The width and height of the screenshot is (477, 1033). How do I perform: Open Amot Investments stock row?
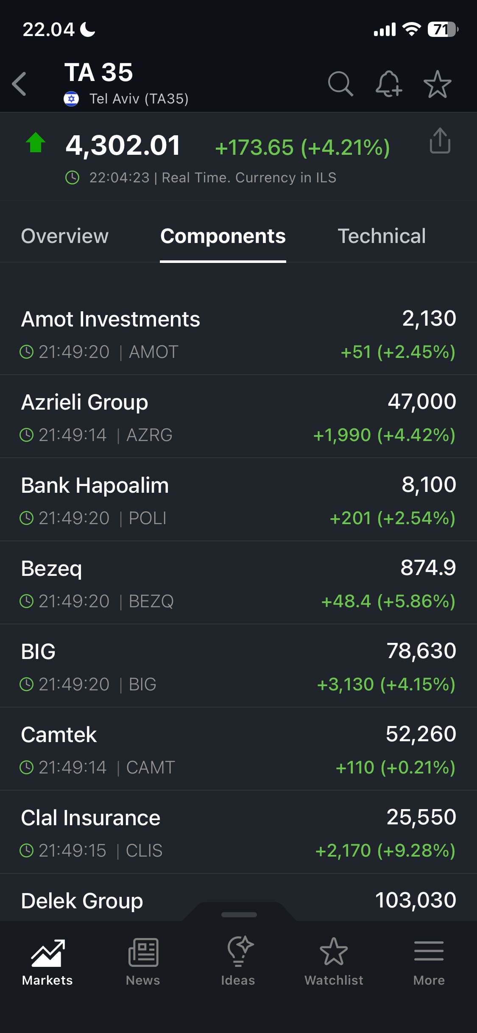[x=238, y=335]
